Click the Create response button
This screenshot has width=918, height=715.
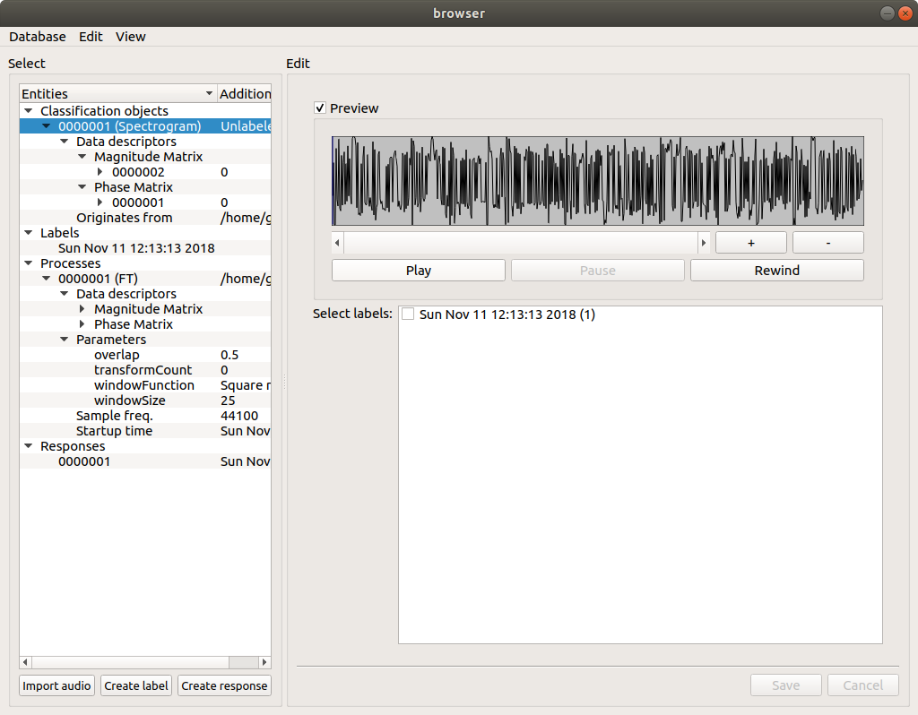pyautogui.click(x=224, y=685)
